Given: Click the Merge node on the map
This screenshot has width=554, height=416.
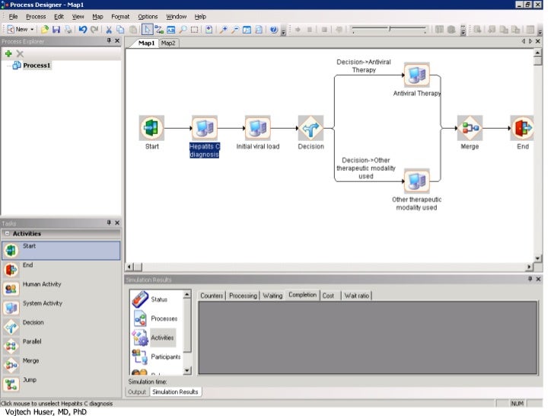Looking at the screenshot, I should click(x=470, y=128).
